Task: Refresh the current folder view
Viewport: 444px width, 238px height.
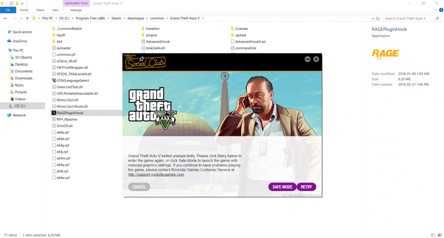Action: point(378,18)
